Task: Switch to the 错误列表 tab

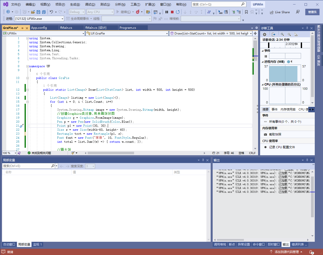Action: [299, 244]
